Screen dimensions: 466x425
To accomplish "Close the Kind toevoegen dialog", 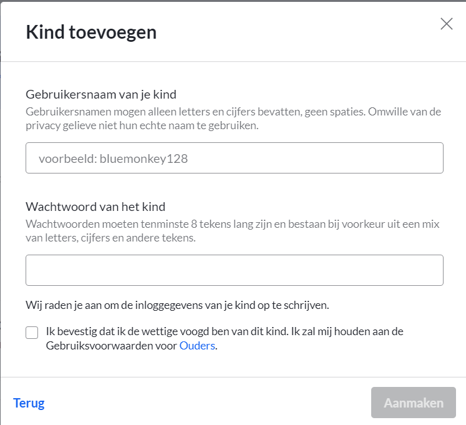I will [x=447, y=24].
